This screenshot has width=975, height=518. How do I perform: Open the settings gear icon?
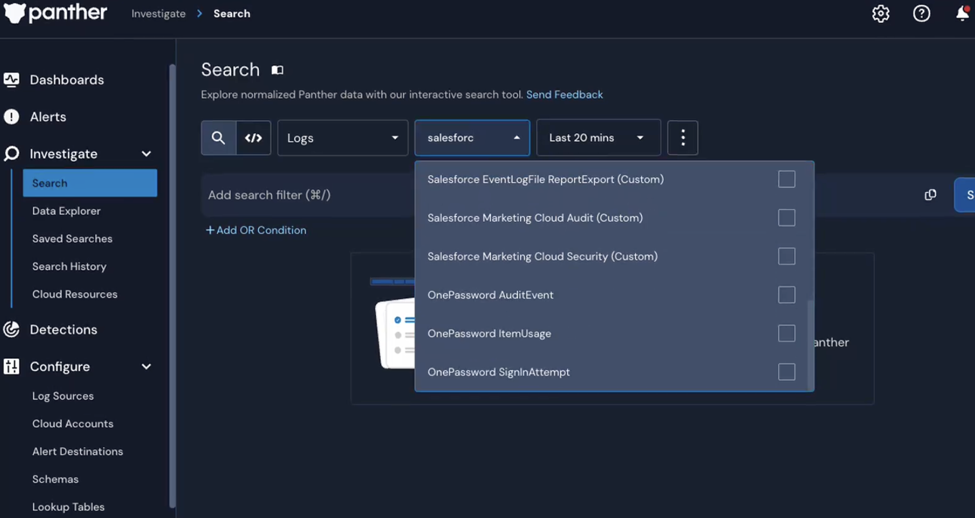[x=880, y=14]
